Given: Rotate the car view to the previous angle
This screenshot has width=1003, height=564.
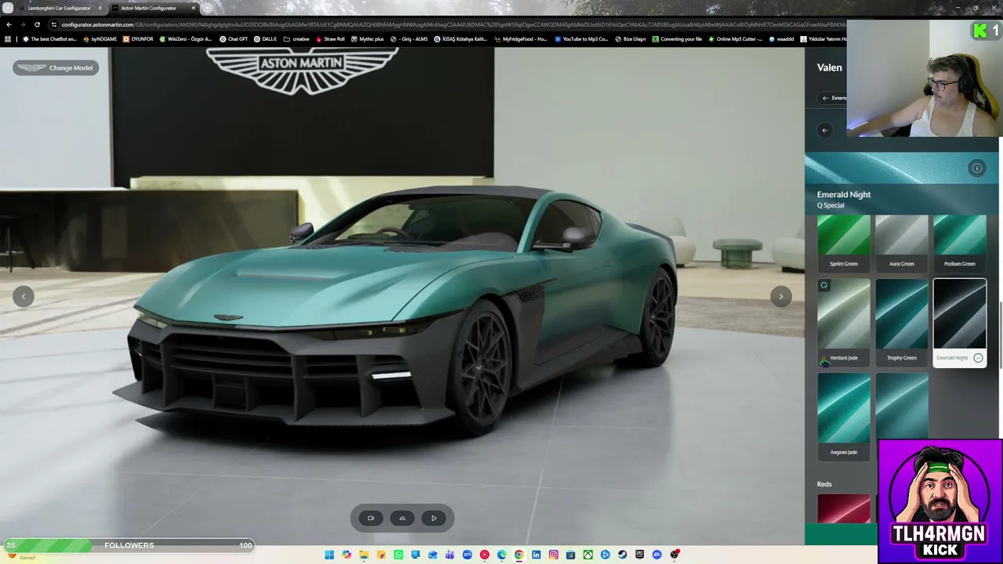Looking at the screenshot, I should point(24,296).
